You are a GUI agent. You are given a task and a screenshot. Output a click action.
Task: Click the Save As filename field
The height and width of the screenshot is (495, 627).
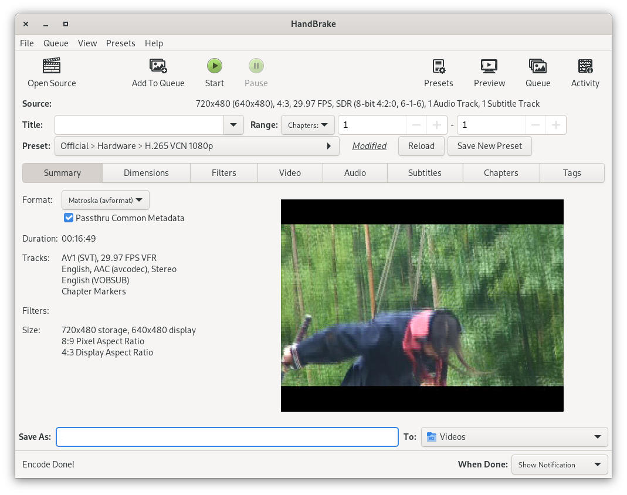[x=227, y=437]
